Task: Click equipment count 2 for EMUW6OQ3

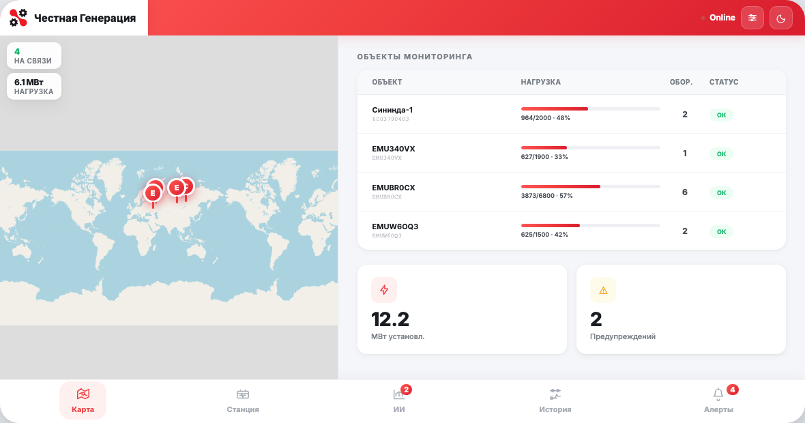Action: pyautogui.click(x=685, y=231)
